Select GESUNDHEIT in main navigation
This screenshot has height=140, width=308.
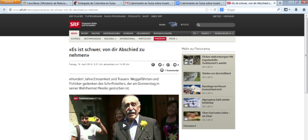coord(143,33)
